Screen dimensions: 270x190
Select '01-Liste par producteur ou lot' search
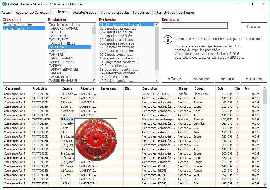point(127,25)
